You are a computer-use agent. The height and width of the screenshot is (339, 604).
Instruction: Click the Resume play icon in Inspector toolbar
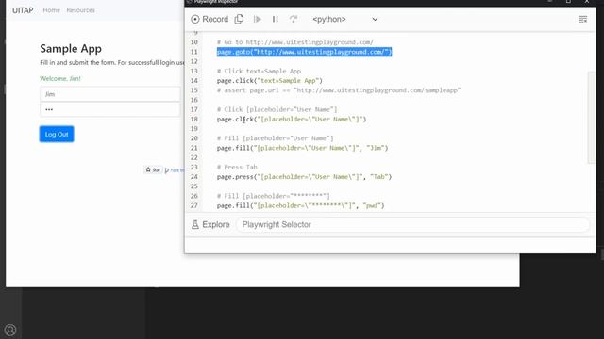click(x=258, y=19)
